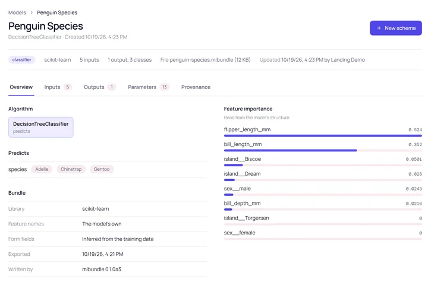
Task: Click the Chinstrap species chip
Action: [71, 169]
